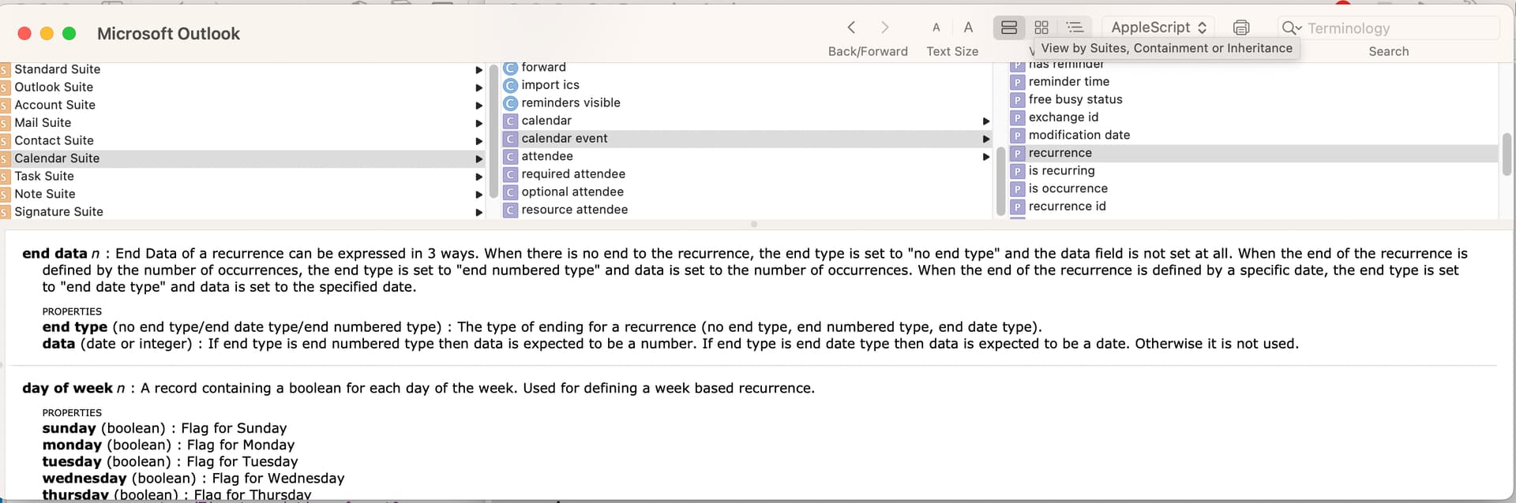Expand the Standard Suite arrow
The image size is (1516, 503).
coord(478,70)
